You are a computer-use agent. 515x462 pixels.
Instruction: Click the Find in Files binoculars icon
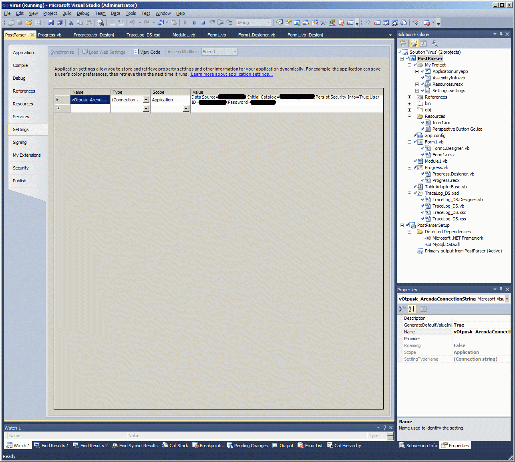[x=101, y=22]
